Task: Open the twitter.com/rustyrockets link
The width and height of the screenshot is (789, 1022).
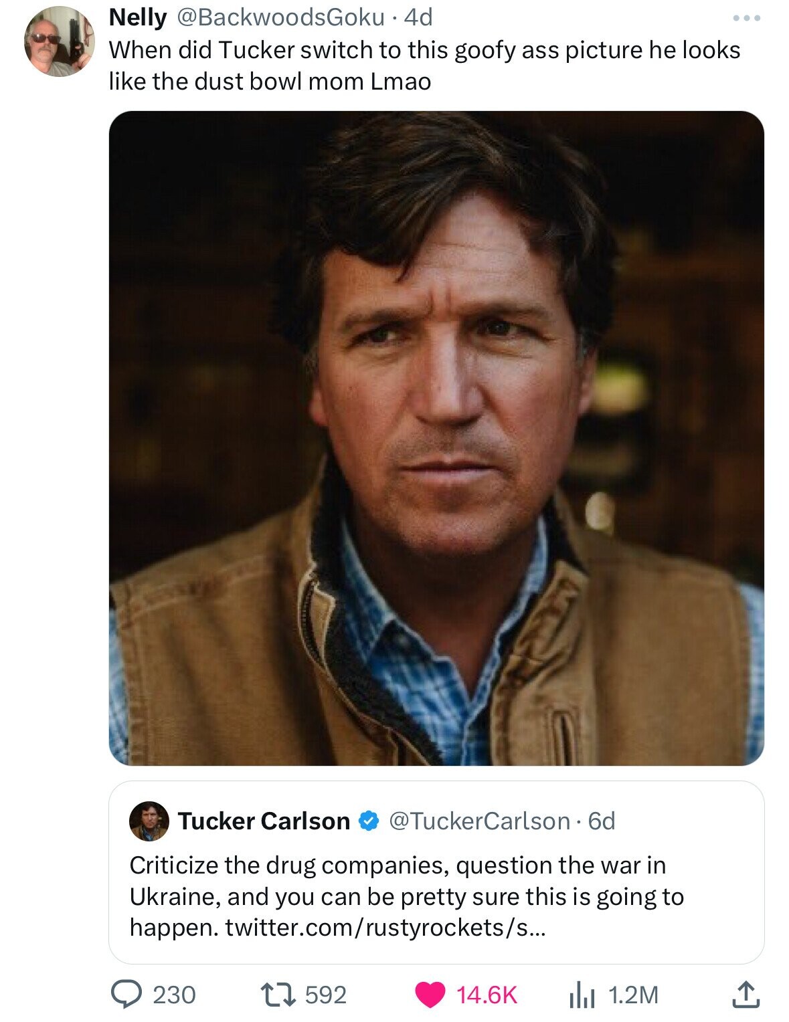Action: coord(385,928)
